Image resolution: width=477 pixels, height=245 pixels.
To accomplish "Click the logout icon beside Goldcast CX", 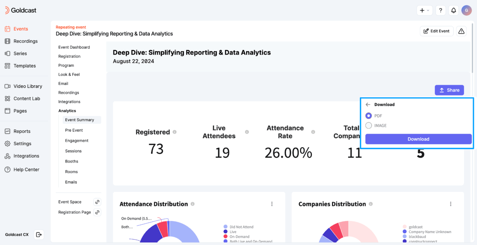I will click(x=39, y=234).
